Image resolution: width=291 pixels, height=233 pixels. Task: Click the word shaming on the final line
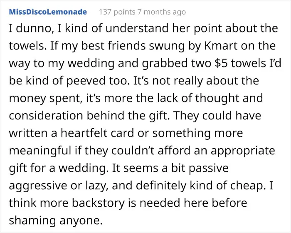[32, 221]
